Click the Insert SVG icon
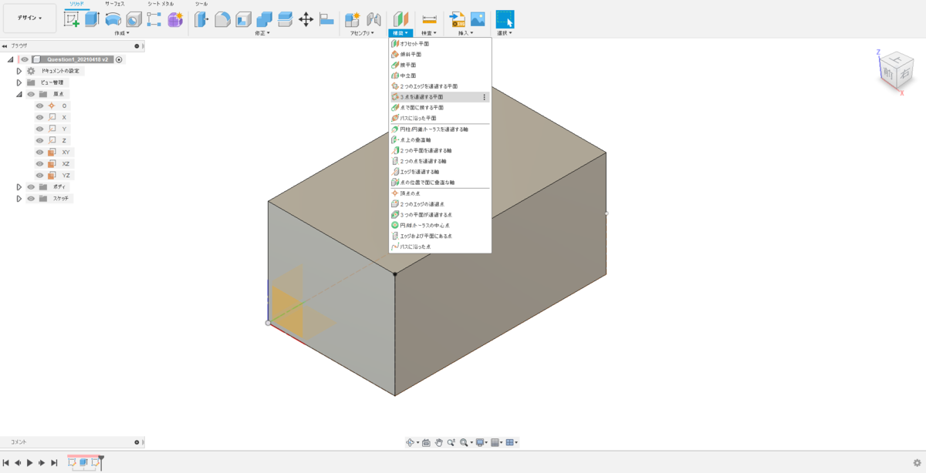The height and width of the screenshot is (473, 926). [x=457, y=19]
